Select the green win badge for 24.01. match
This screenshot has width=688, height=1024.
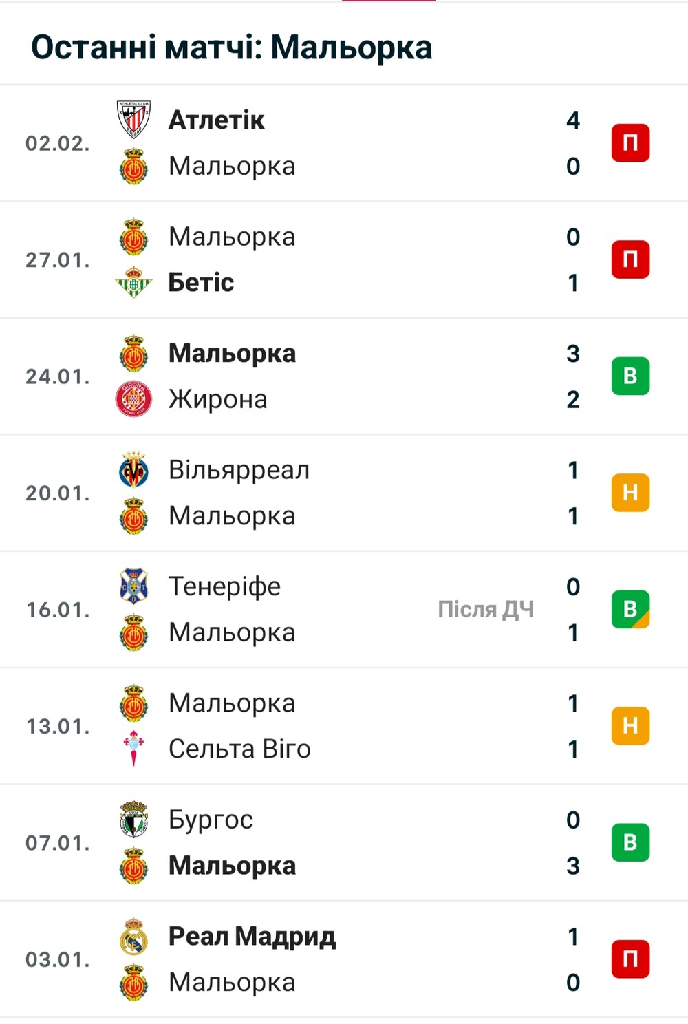click(630, 376)
